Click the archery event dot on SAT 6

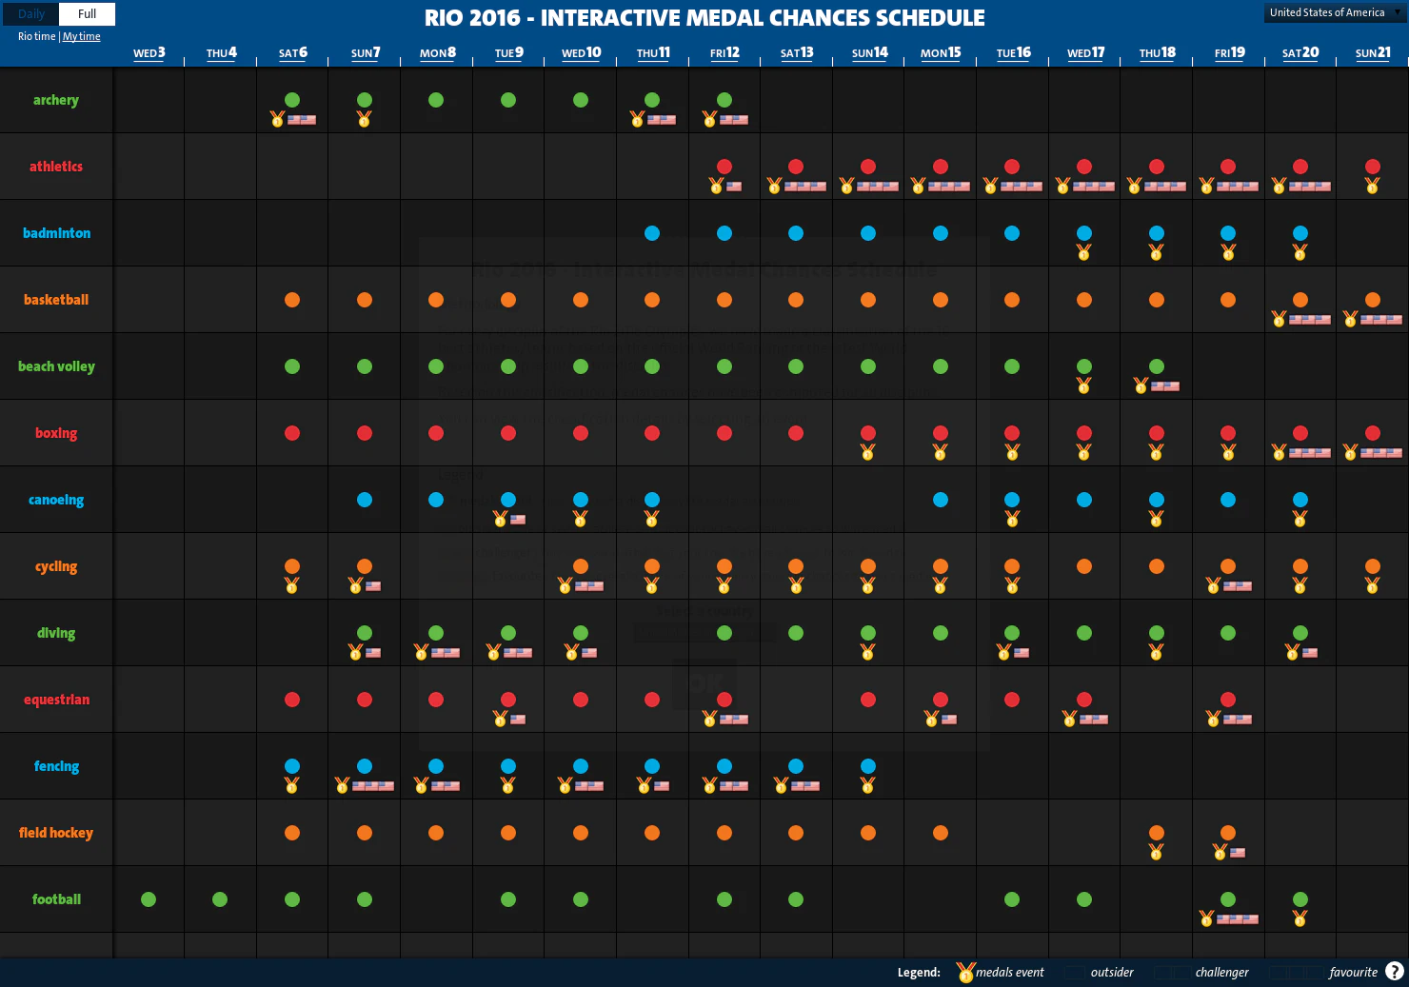coord(292,100)
